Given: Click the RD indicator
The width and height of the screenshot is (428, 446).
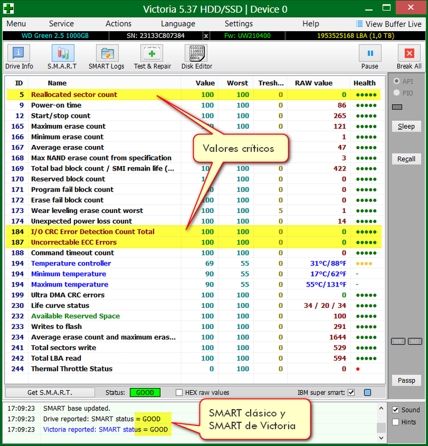Looking at the screenshot, I should (x=415, y=341).
